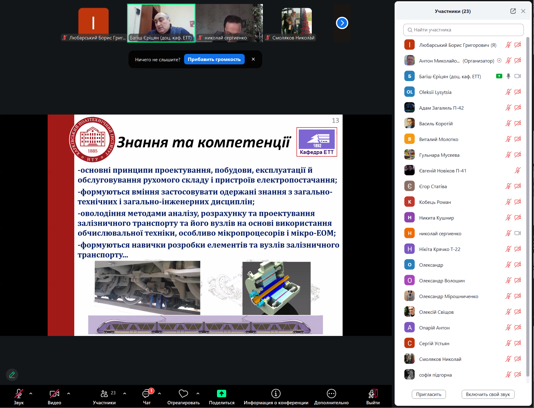Viewport: 534px width, 408px height.
Task: Select николай сергиенко video thumbnail
Action: [230, 23]
